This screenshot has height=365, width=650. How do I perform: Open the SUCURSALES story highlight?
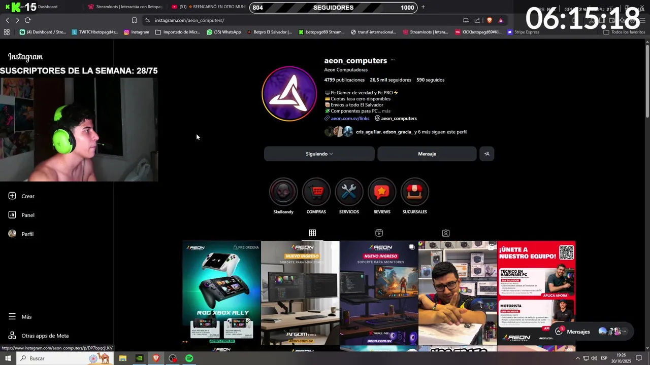tap(415, 196)
